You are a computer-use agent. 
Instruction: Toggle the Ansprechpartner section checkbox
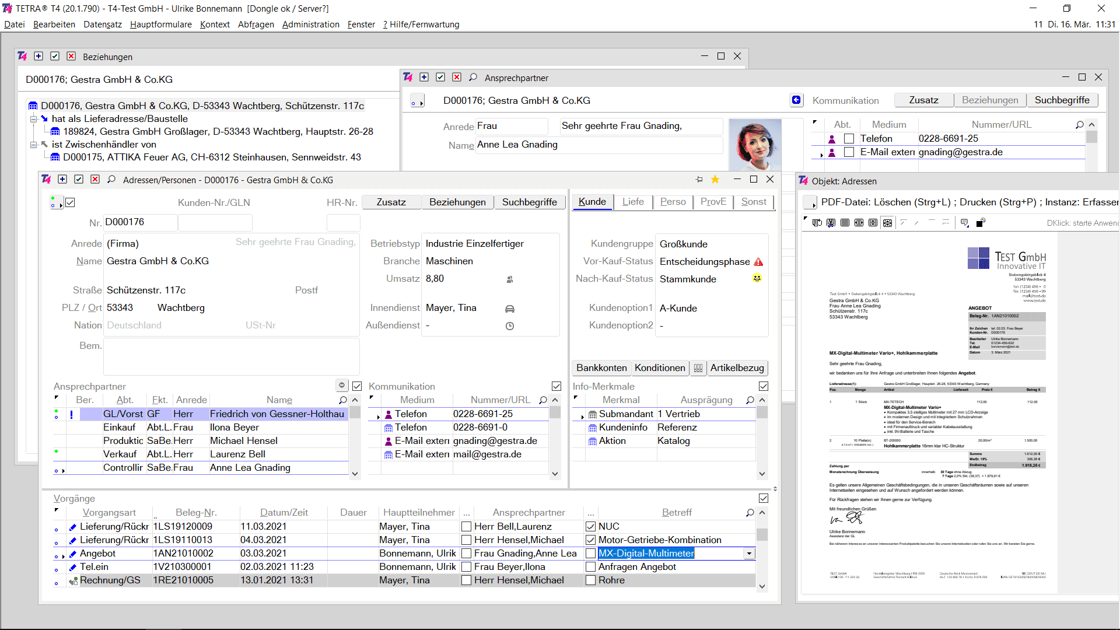(x=357, y=386)
